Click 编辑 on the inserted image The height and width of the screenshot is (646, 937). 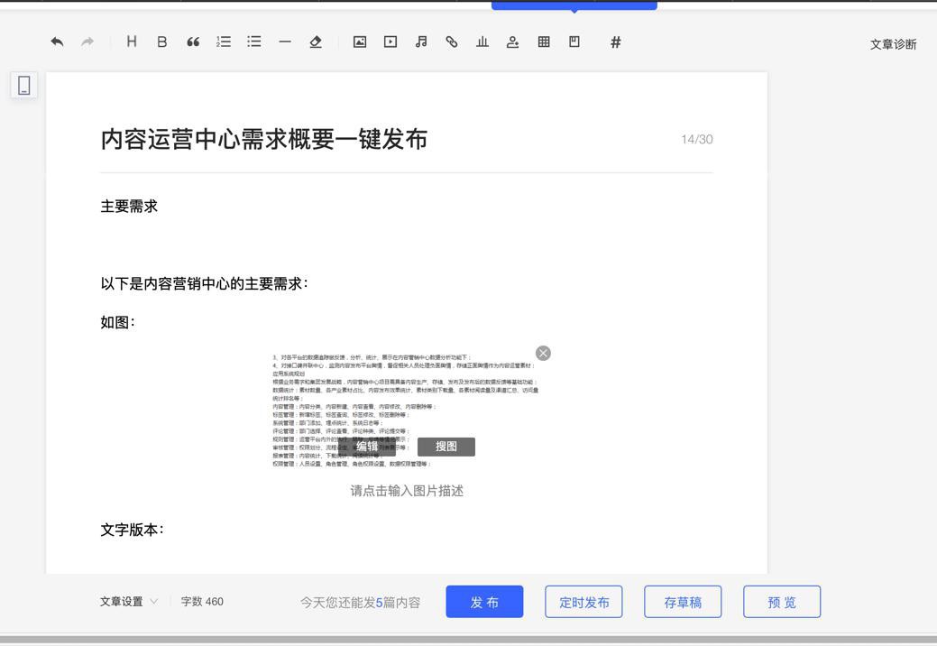tap(367, 447)
